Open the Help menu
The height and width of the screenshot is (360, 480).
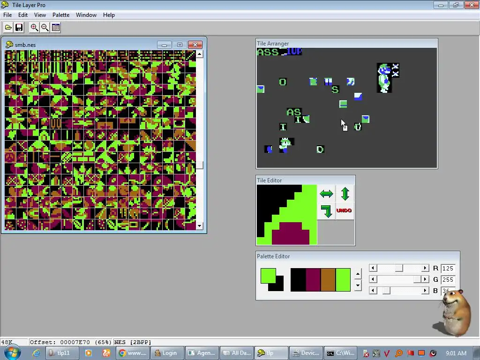109,15
